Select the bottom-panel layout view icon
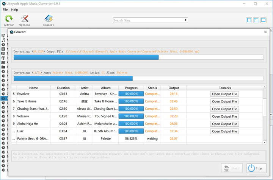273x180 pixels. 264,20
